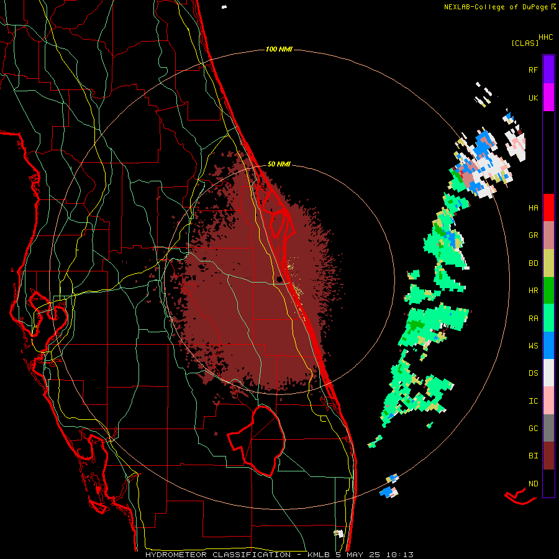Click the 'HYDROMETEOR CLASSIFICATION' title text
The image size is (559, 559).
pyautogui.click(x=218, y=555)
